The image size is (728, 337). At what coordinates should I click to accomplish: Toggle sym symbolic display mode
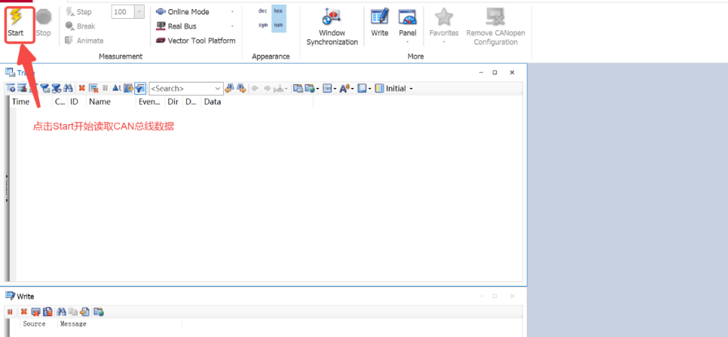pyautogui.click(x=262, y=25)
